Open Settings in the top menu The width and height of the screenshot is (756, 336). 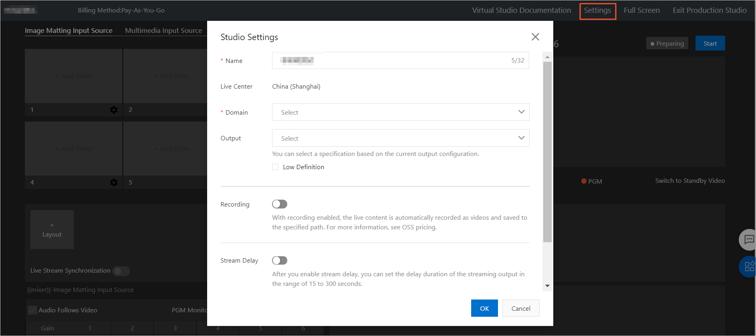point(597,10)
